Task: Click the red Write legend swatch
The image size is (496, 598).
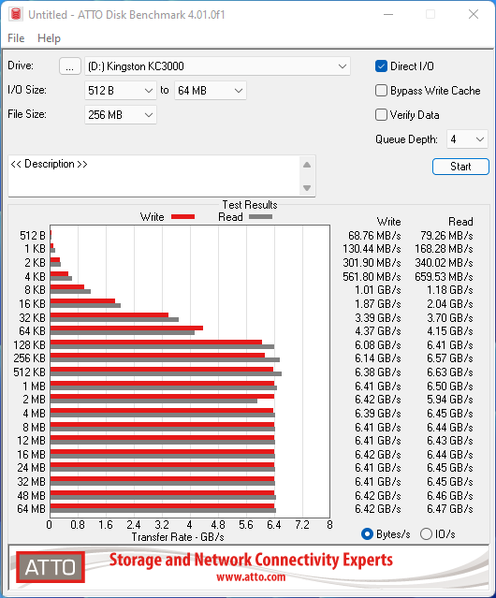Action: [183, 216]
